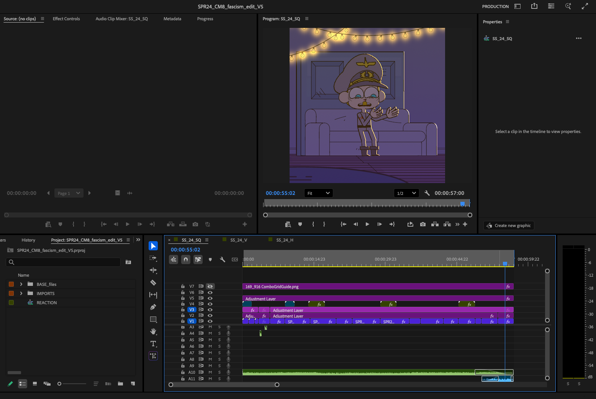Screen dimensions: 596x399
Task: Select the Razor tool in the toolbar
Action: [x=153, y=283]
